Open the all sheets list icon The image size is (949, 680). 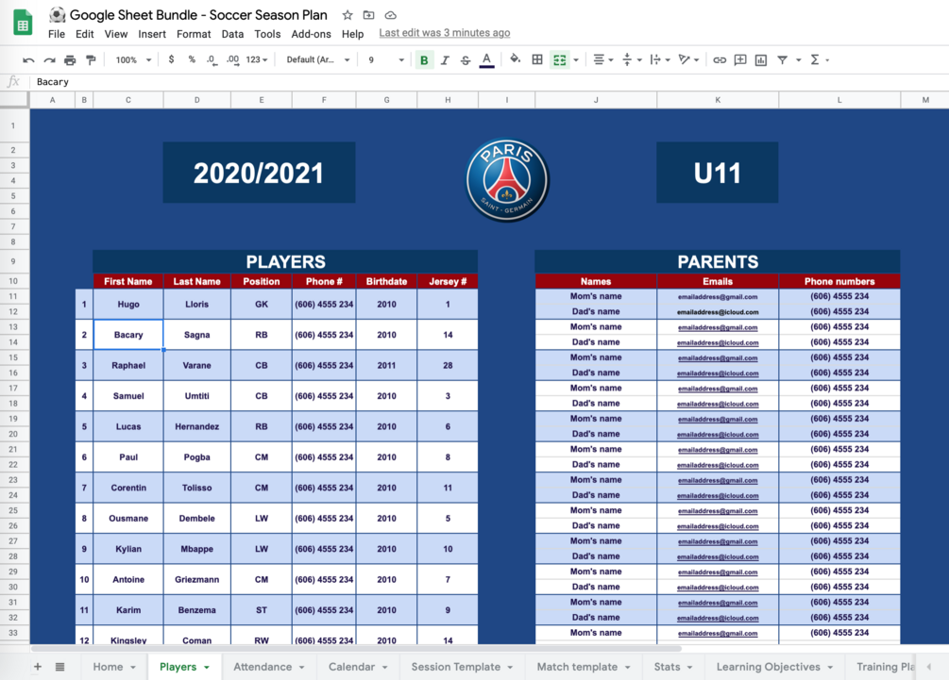coord(59,666)
